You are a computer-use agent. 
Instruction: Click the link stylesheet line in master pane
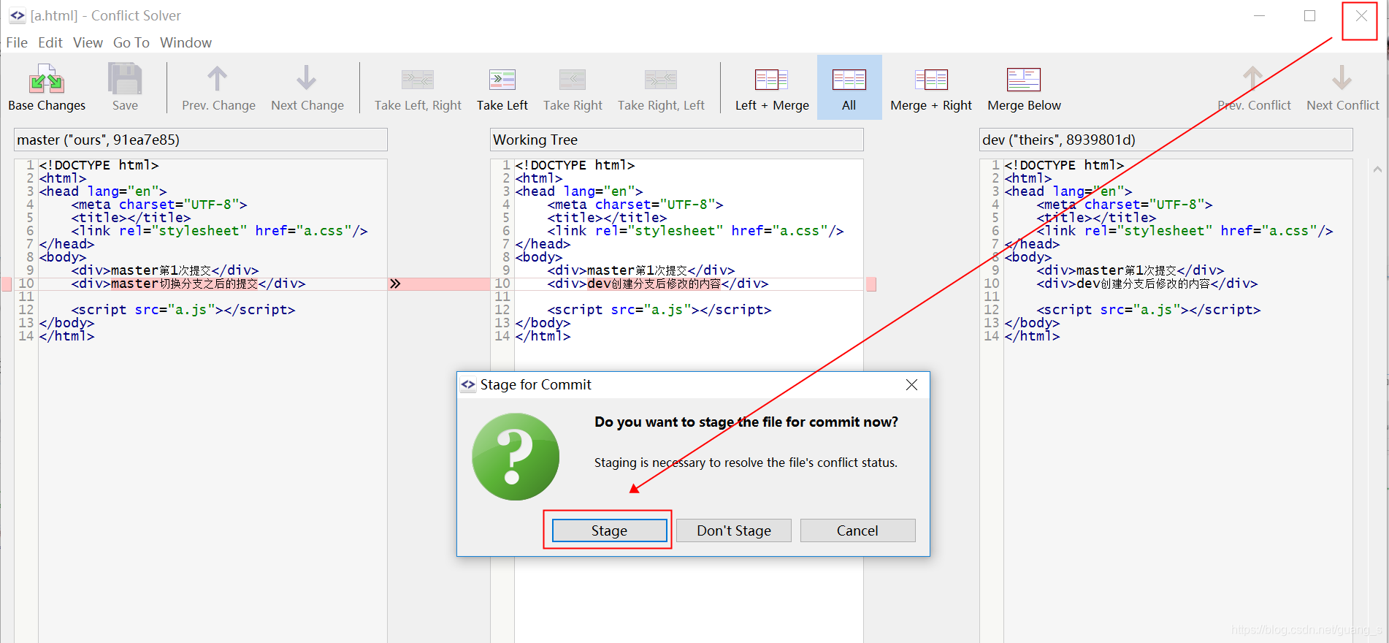click(x=219, y=231)
